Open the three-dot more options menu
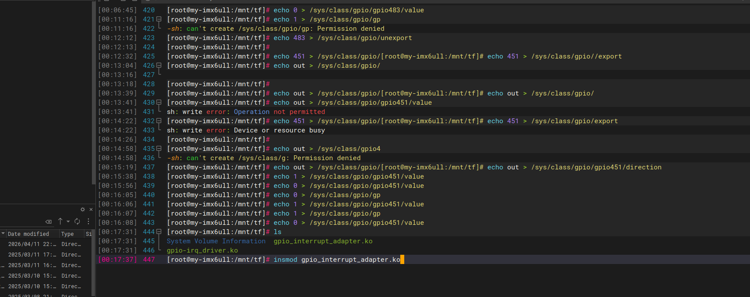 [88, 221]
